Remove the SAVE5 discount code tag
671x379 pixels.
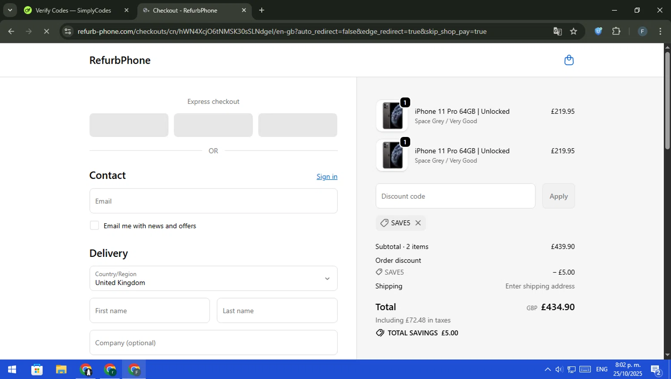point(418,223)
